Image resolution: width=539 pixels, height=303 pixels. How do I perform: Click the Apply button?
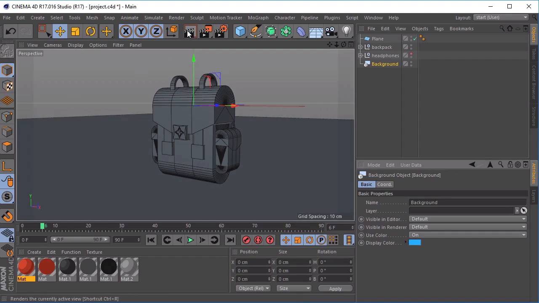[x=335, y=288]
